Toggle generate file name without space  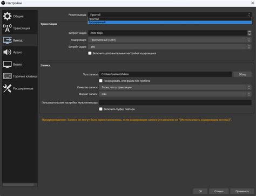pos(100,81)
